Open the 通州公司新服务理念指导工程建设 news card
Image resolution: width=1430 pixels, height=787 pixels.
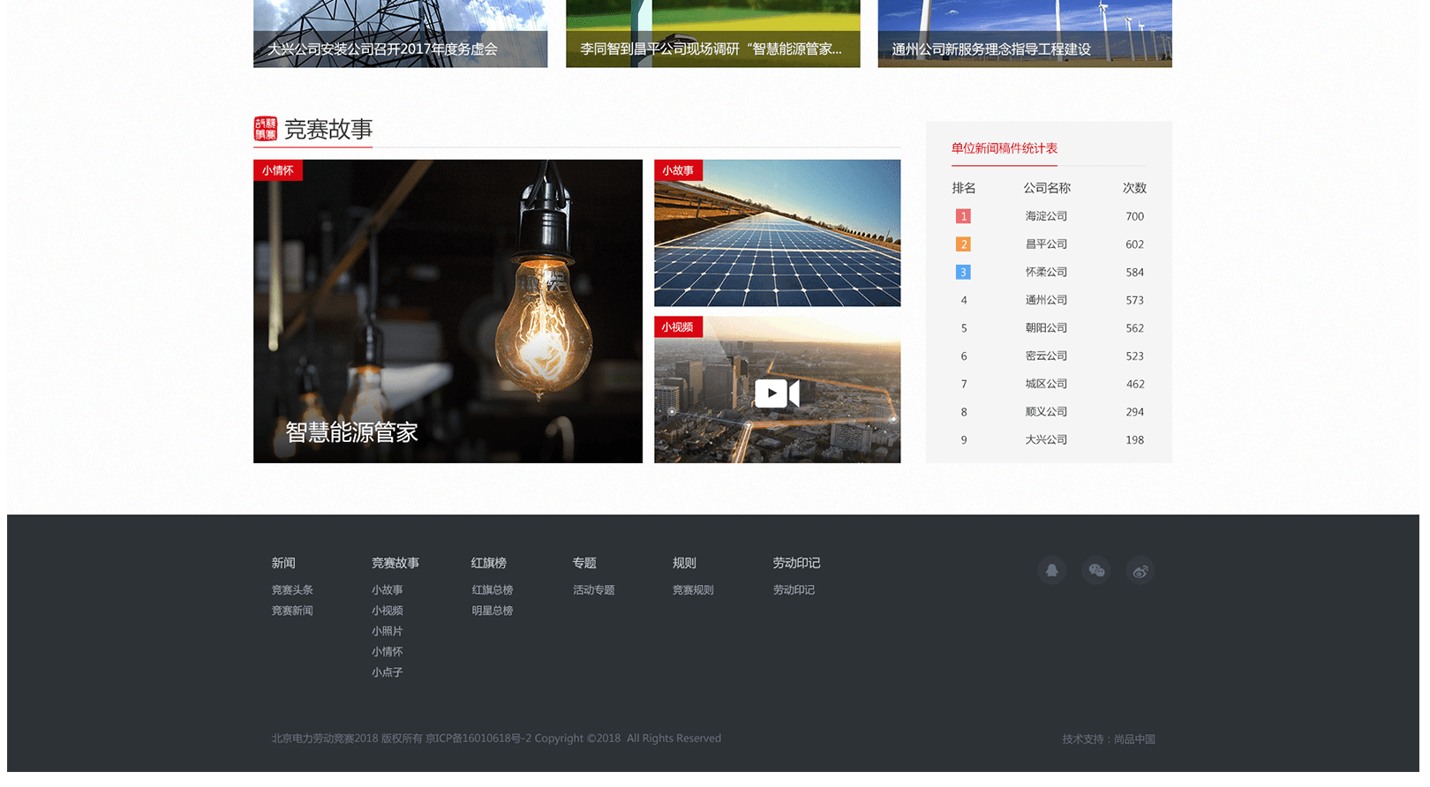pos(1025,34)
